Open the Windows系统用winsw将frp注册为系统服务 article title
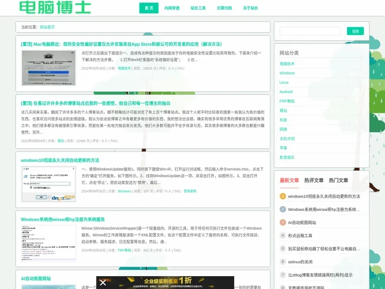This screenshot has width=385, height=289. (63, 219)
